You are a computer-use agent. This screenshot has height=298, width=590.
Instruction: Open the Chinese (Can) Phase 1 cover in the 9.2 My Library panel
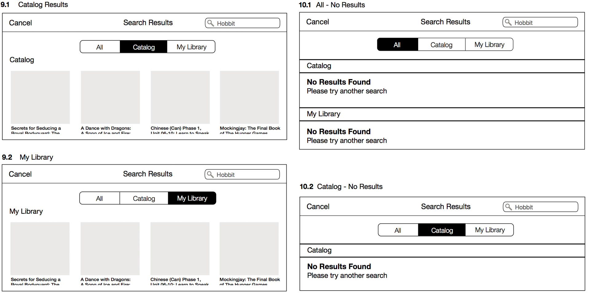[180, 249]
